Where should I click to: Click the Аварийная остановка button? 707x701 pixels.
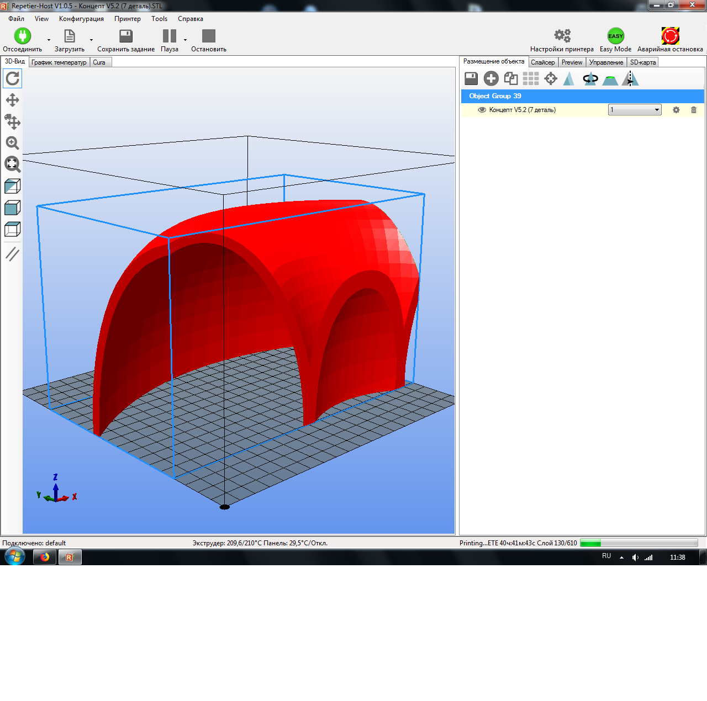pyautogui.click(x=670, y=35)
